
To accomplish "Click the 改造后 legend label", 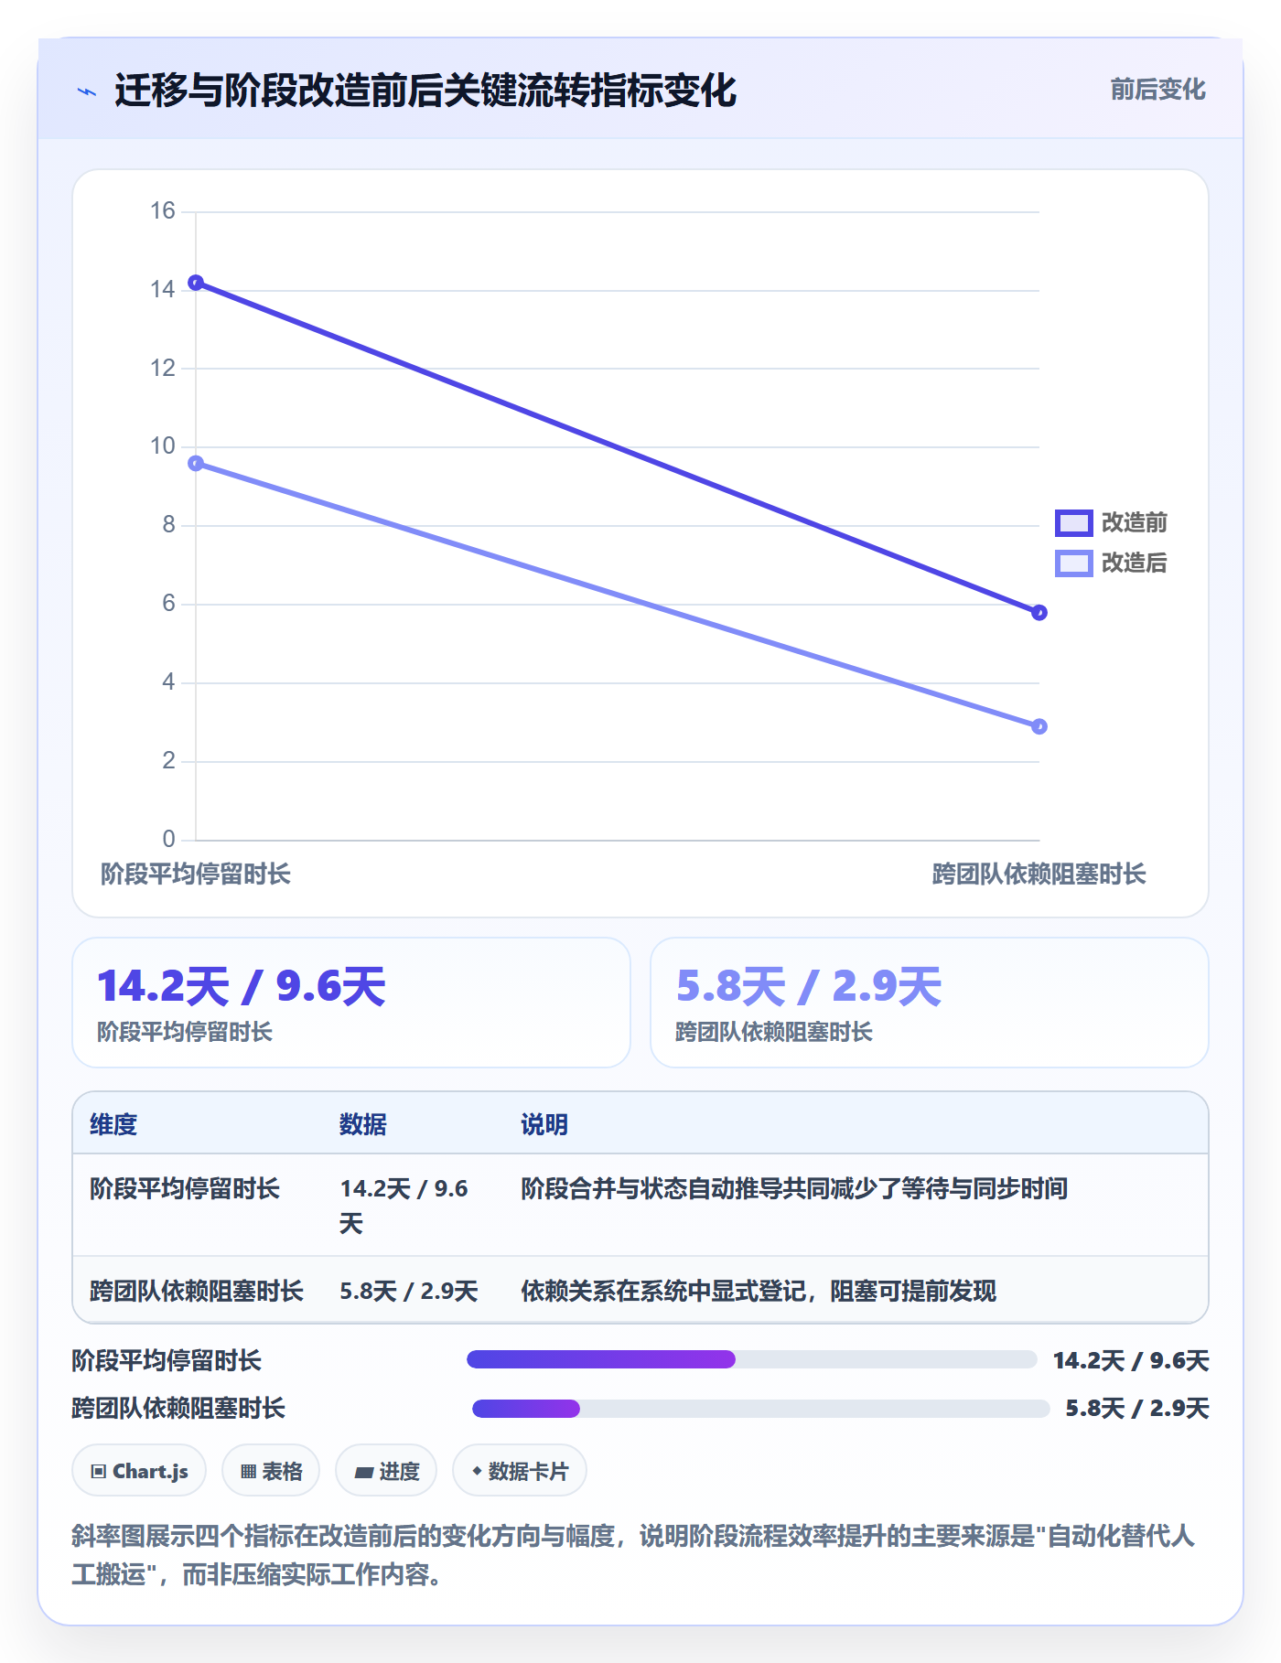I will (1134, 563).
